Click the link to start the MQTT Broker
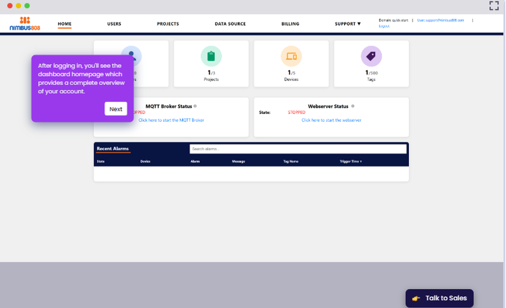This screenshot has height=308, width=506. click(171, 120)
